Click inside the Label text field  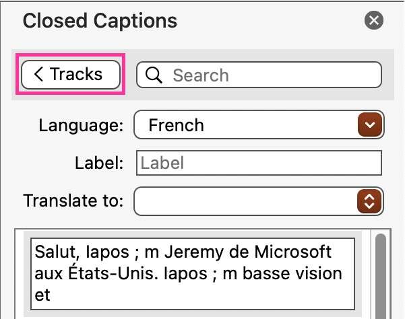click(259, 163)
